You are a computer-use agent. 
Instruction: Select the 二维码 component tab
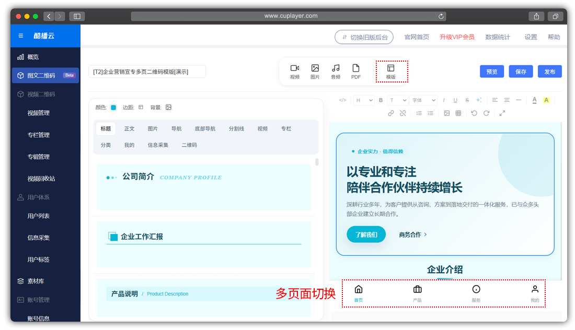click(189, 145)
